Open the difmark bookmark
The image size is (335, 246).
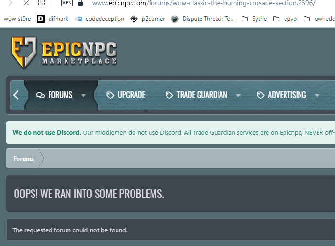[x=58, y=19]
